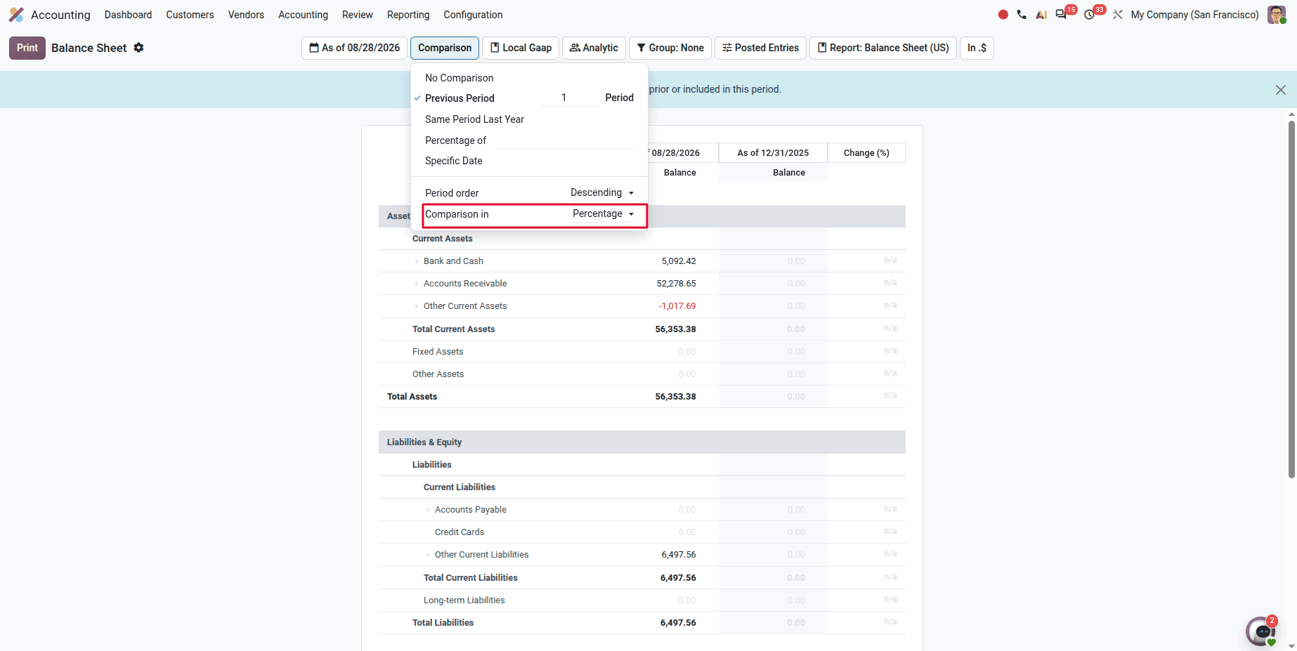This screenshot has width=1297, height=651.
Task: Open the live chat bubble icon
Action: (x=1261, y=631)
